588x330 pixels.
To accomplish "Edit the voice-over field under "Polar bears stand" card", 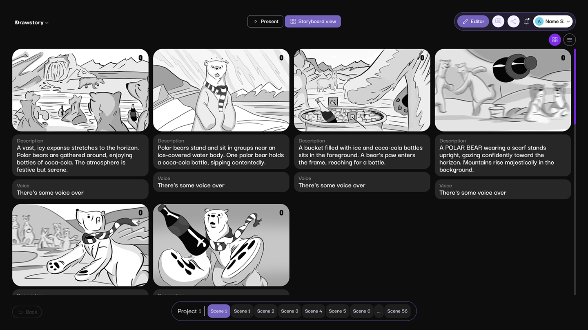I will [221, 182].
